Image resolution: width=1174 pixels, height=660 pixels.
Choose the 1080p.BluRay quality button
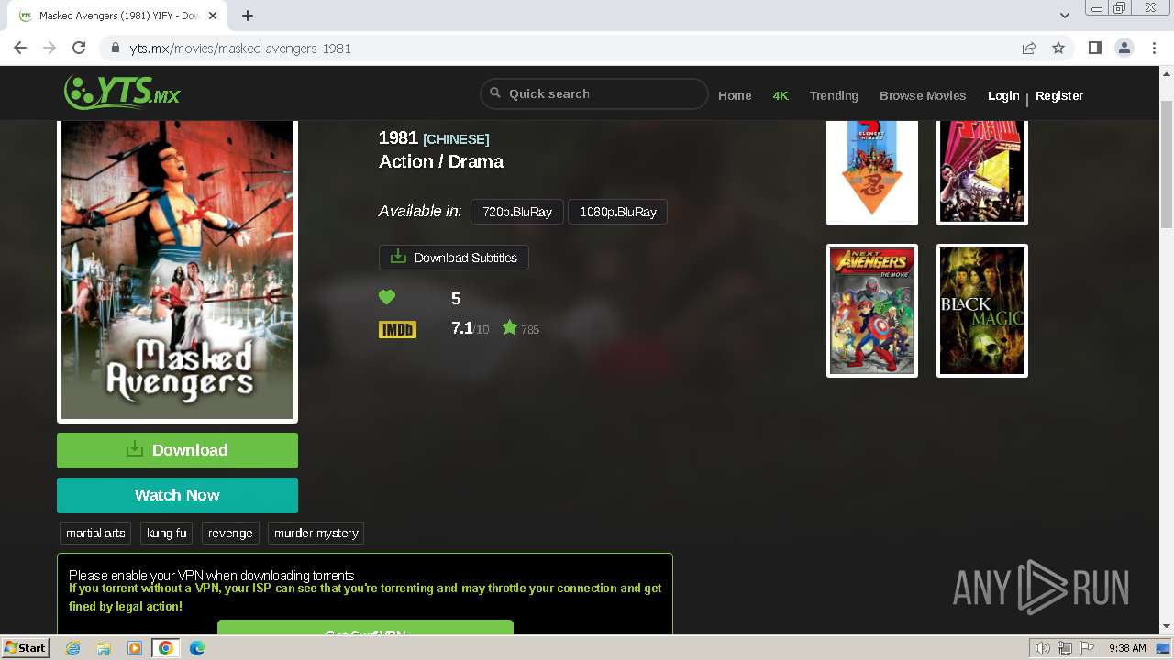(x=618, y=212)
